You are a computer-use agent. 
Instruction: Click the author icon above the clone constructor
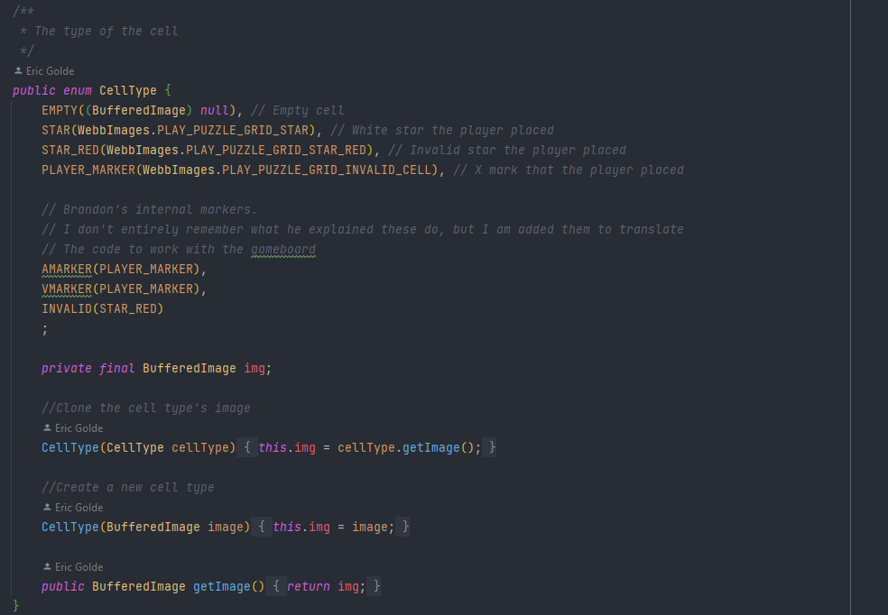tap(47, 427)
